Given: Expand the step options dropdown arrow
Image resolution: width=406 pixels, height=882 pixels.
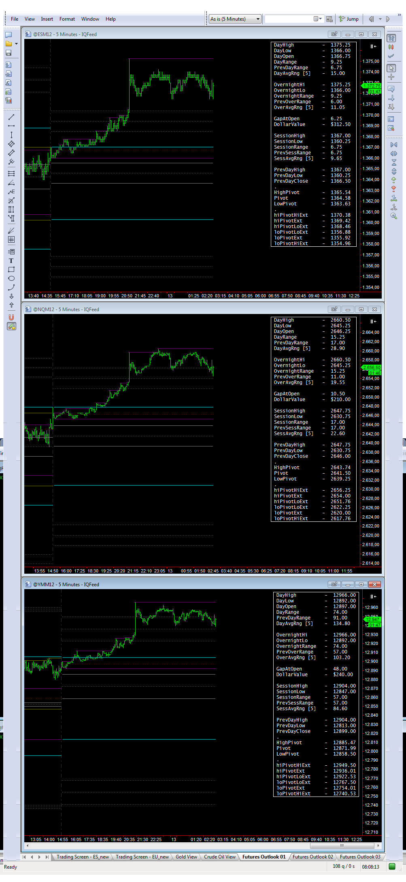Looking at the screenshot, I should point(380,19).
